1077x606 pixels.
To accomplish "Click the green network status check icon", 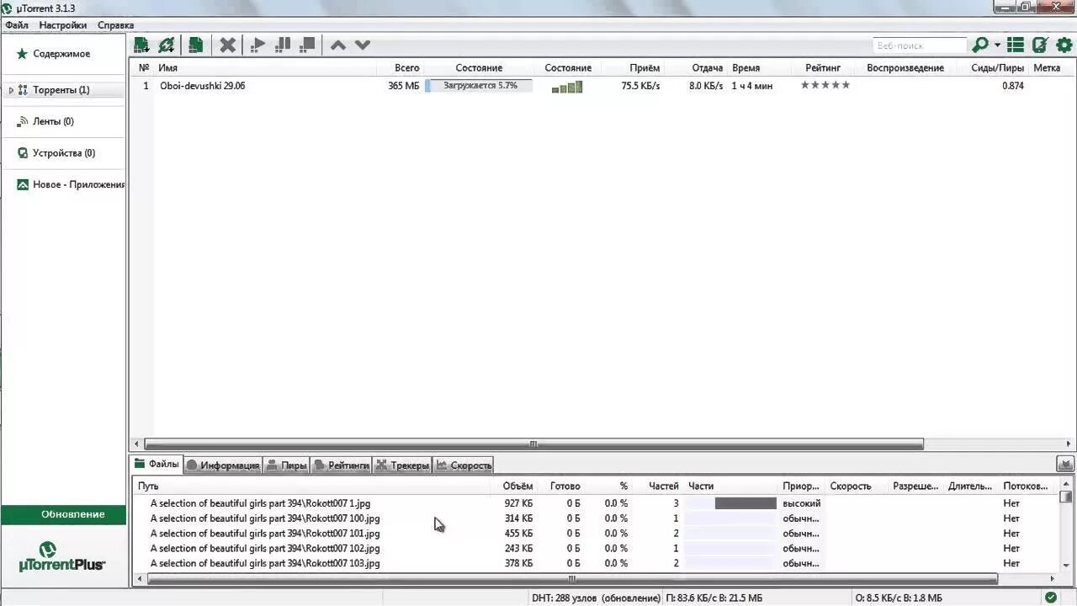I will pos(1050,598).
